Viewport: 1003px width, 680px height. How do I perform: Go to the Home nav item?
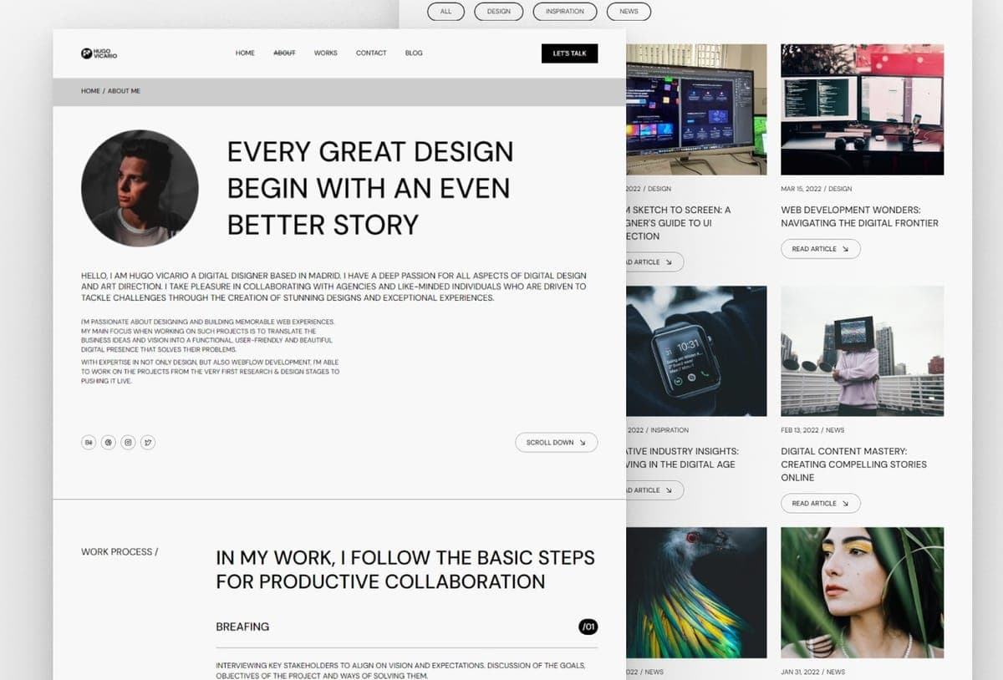(245, 53)
